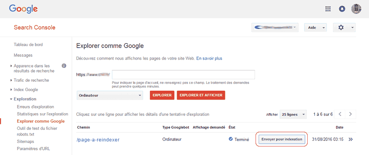
Task: Click the Explorer comme Google page heading
Action: [110, 46]
